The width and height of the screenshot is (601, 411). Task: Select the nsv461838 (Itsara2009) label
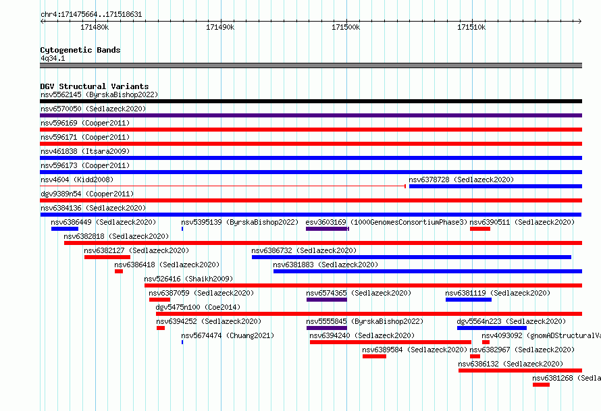[x=85, y=151]
